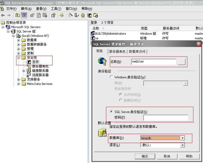The image size is (203, 163).
Task: Expand the 数据库 folder
Action: [x=19, y=40]
